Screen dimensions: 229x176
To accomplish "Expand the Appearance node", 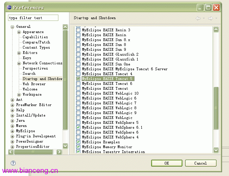I will coord(19,32).
